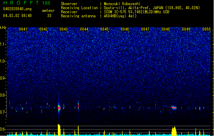
Task: Click the 0.7 kHz axis label
Action: pos(3,112)
